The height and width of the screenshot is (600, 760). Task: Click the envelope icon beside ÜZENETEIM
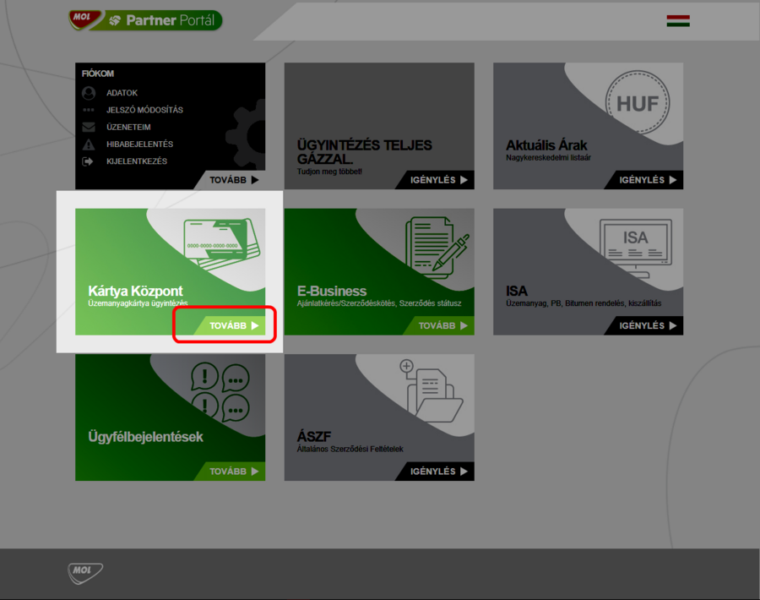[89, 128]
